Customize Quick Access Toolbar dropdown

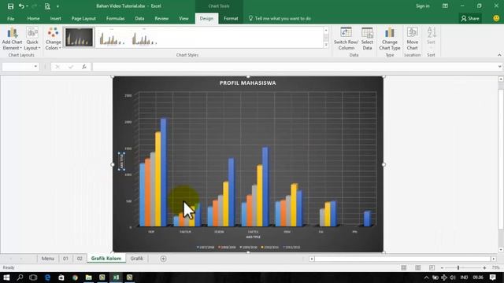coord(57,6)
